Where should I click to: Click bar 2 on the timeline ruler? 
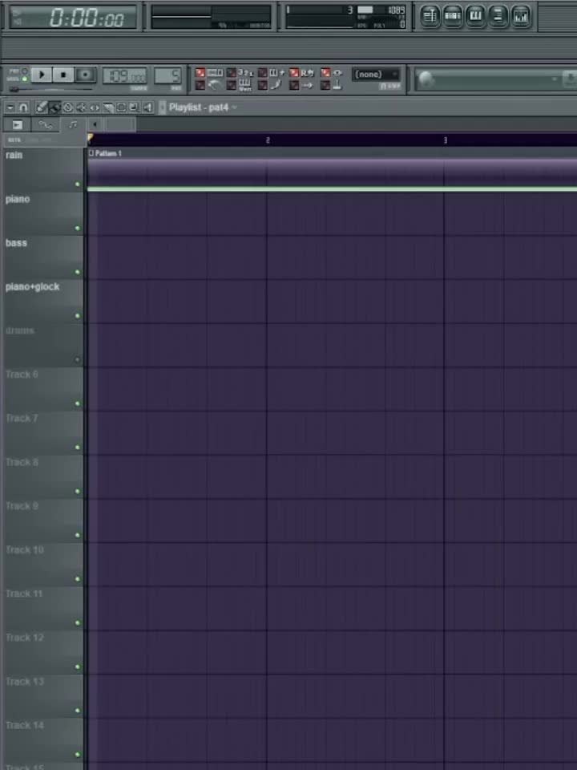coord(268,140)
